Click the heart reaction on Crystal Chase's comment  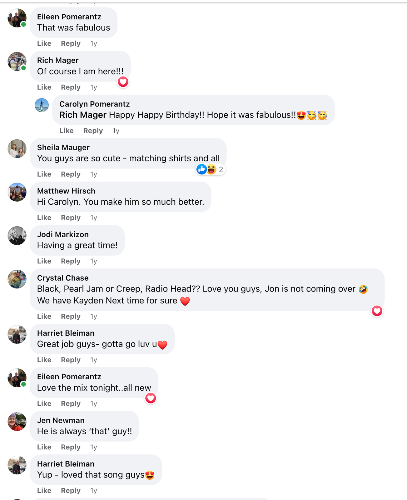coord(377,311)
